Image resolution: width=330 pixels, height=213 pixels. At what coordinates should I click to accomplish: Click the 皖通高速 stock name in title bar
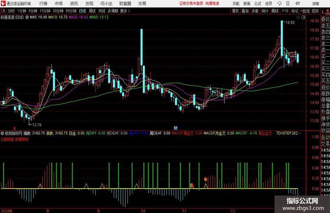(x=212, y=3)
